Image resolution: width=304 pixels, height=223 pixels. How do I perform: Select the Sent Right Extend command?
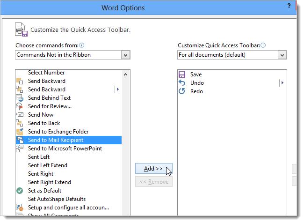(x=50, y=182)
